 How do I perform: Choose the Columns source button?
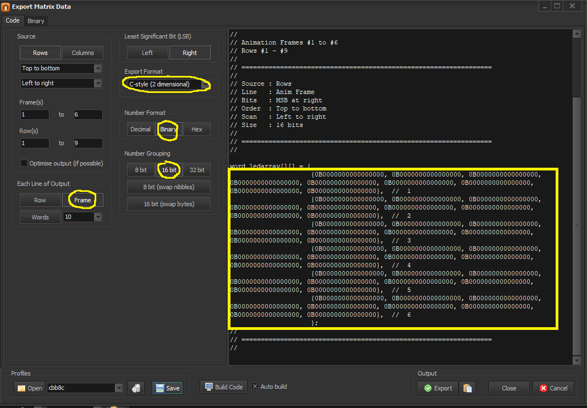coord(83,53)
